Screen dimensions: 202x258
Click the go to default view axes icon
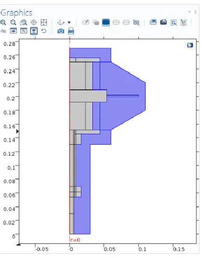click(x=61, y=22)
